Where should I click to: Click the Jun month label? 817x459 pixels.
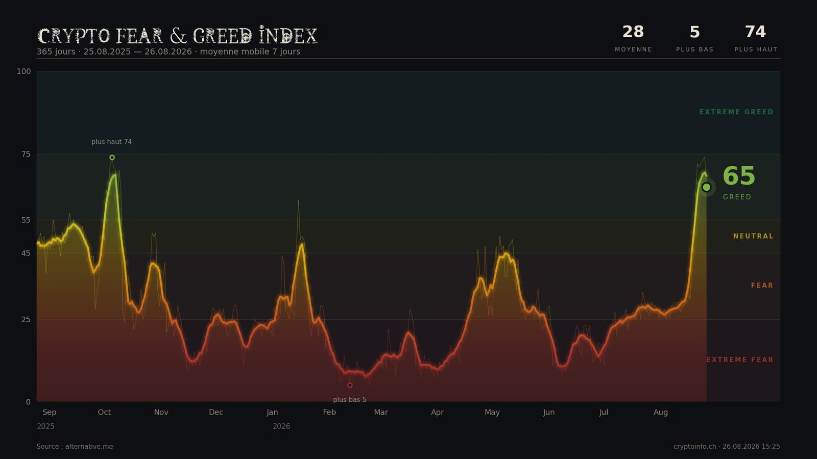pyautogui.click(x=549, y=412)
